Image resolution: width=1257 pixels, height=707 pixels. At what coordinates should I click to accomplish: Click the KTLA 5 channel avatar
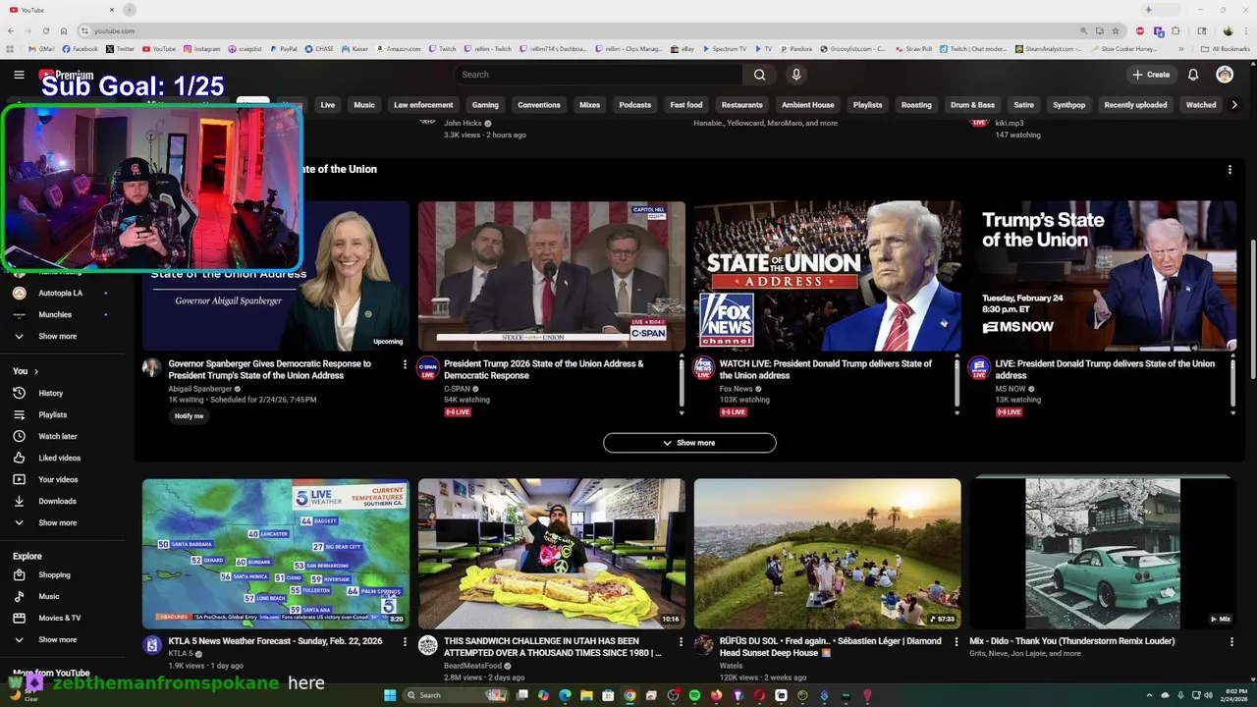click(x=151, y=645)
